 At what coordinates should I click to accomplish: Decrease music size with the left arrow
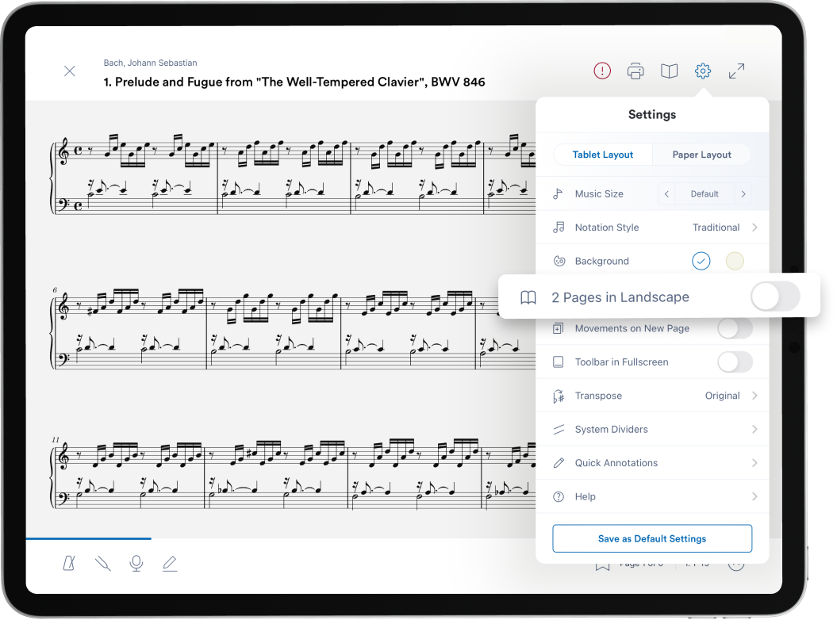[666, 193]
